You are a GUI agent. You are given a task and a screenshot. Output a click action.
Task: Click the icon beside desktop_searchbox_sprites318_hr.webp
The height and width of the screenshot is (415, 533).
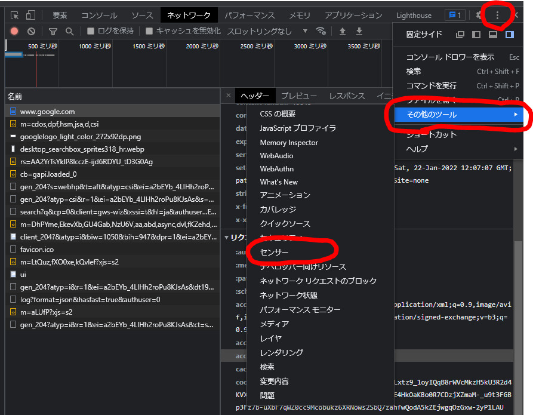coord(13,149)
